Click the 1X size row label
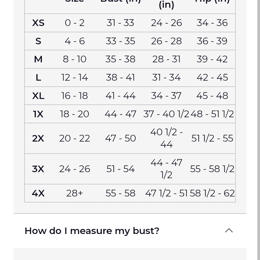Viewport: 260px width, 260px height. 38,114
